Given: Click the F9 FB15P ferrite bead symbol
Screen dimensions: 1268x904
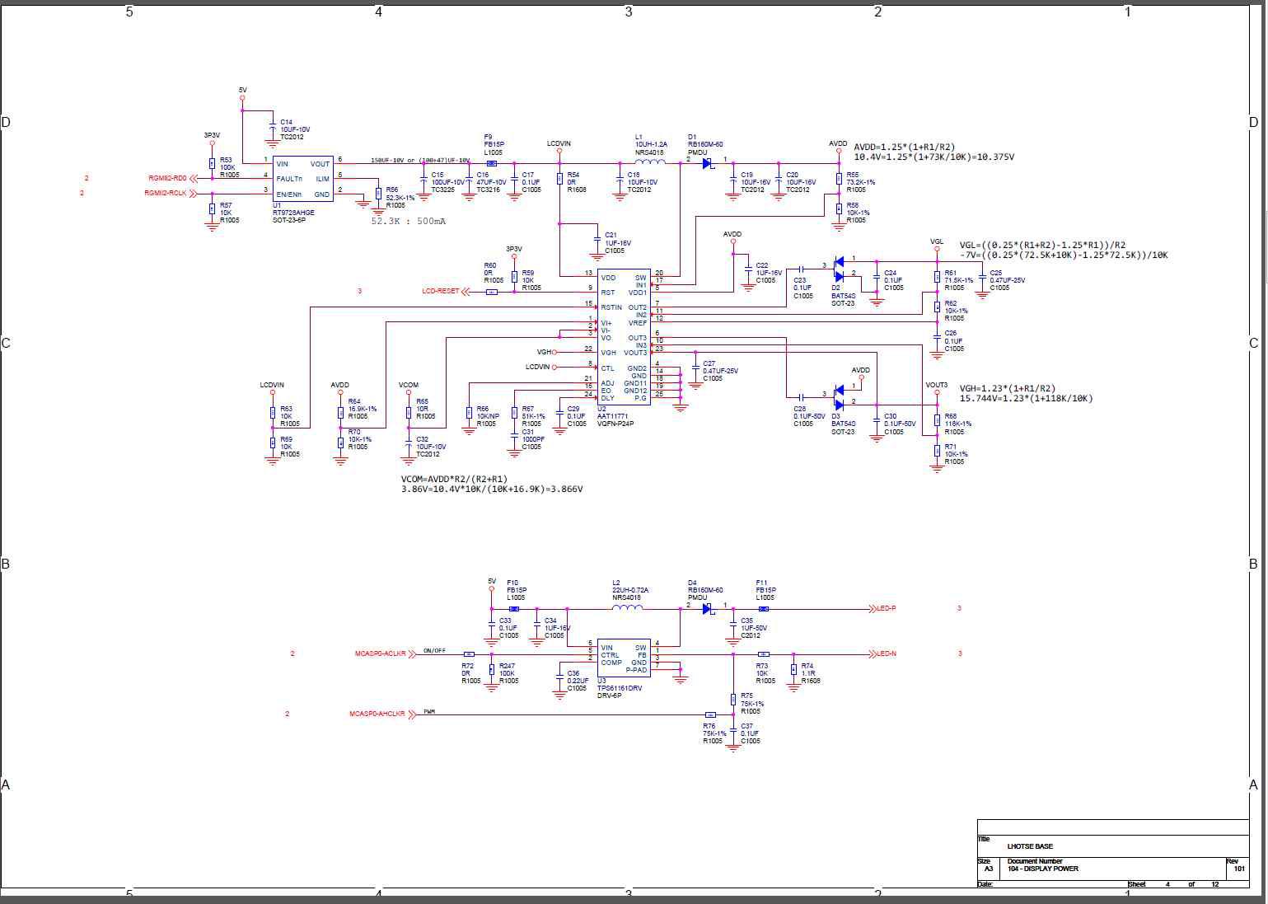Looking at the screenshot, I should (x=492, y=163).
